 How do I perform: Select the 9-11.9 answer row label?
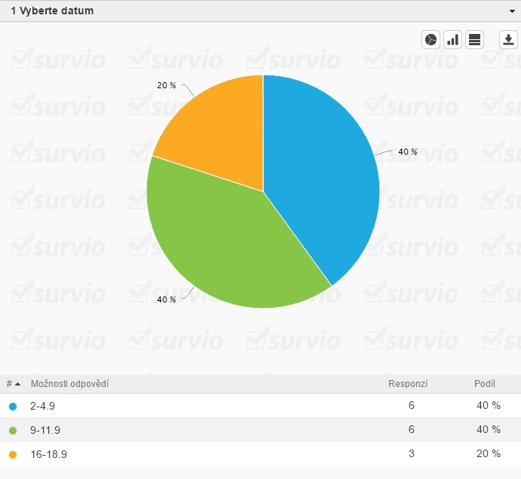pos(45,430)
